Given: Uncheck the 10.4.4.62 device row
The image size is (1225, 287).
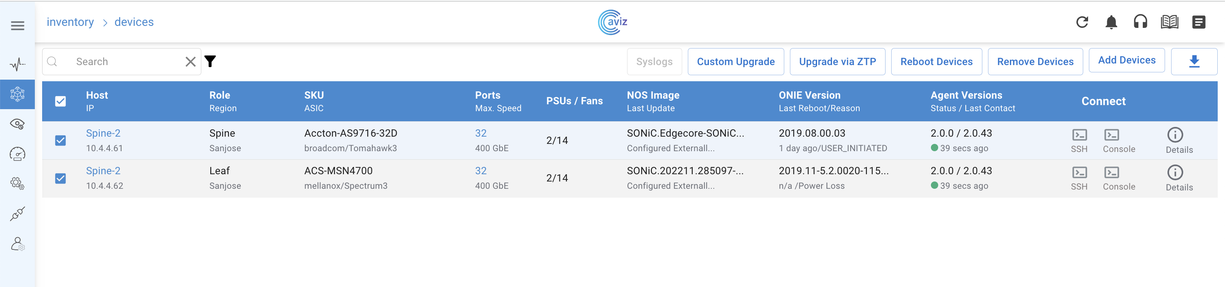Looking at the screenshot, I should tap(60, 178).
